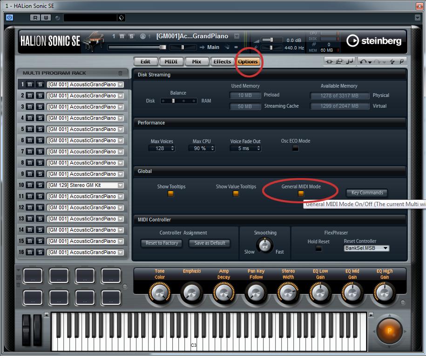Click the pitch bend wheel
Viewport: 426px width, 358px height.
click(26, 330)
